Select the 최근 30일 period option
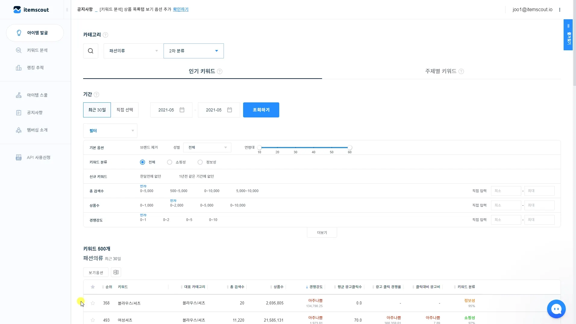The image size is (576, 324). (x=97, y=110)
